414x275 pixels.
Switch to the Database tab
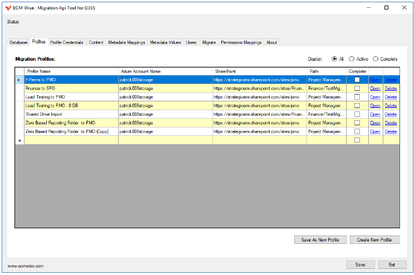click(18, 42)
